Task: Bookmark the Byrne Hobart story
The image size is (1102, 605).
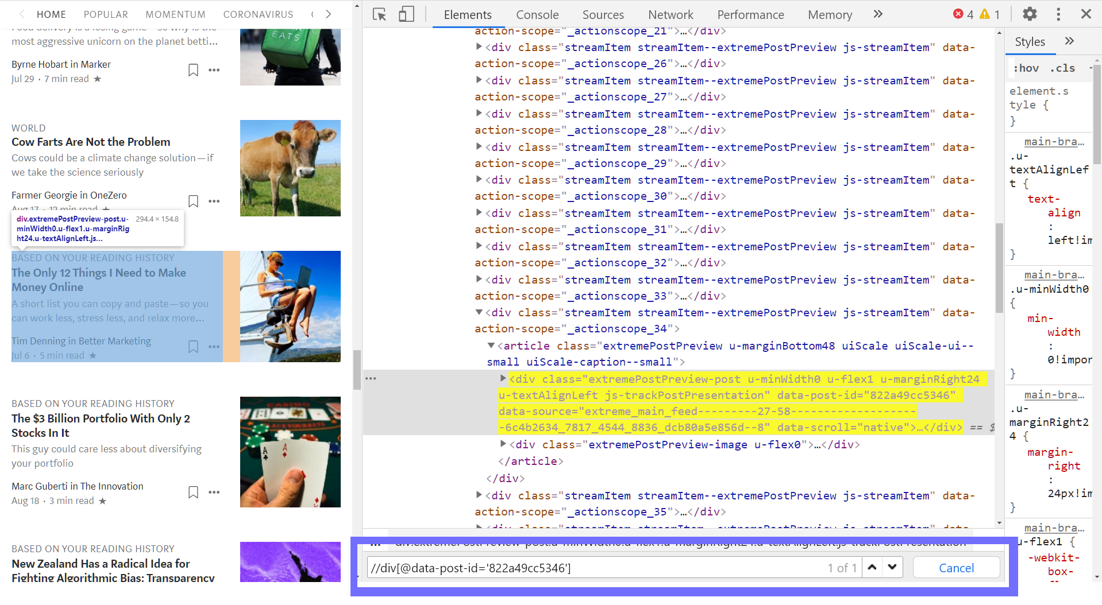Action: 194,70
